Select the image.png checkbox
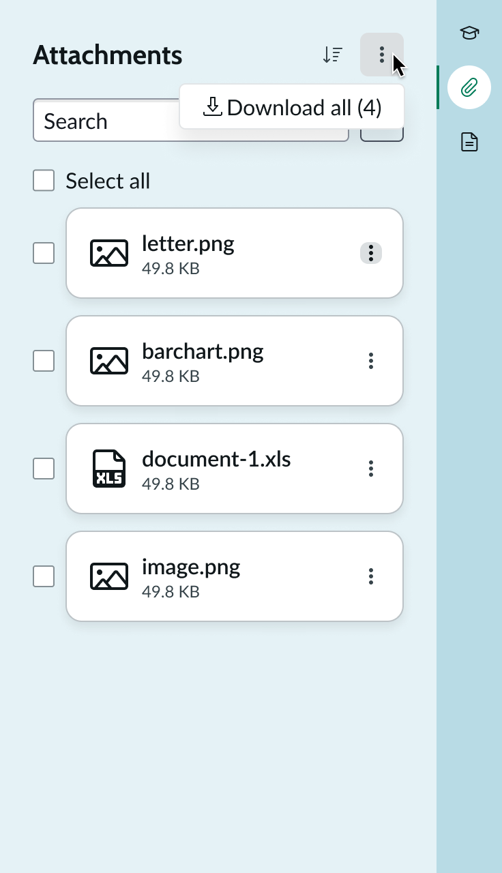The image size is (502, 873). point(44,576)
